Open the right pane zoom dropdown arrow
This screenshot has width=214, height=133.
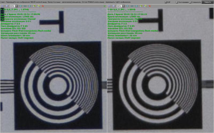point(123,6)
